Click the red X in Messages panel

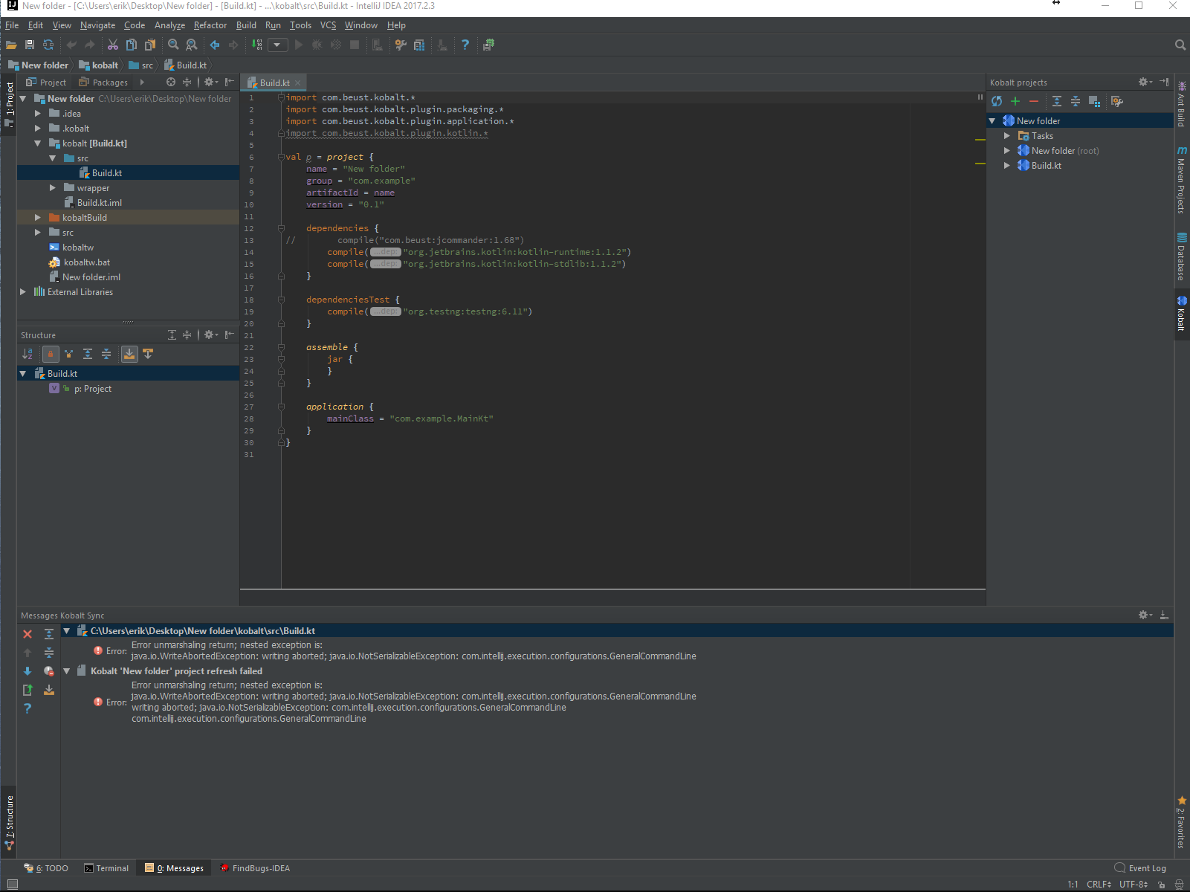[28, 634]
